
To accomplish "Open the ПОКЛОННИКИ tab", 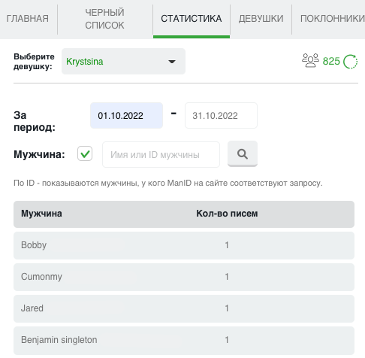I will (332, 19).
